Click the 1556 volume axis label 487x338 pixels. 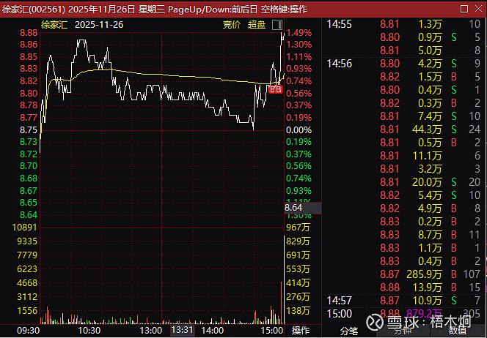pyautogui.click(x=27, y=311)
